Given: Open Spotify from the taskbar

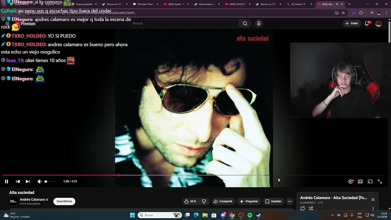Looking at the screenshot, I should (250, 215).
